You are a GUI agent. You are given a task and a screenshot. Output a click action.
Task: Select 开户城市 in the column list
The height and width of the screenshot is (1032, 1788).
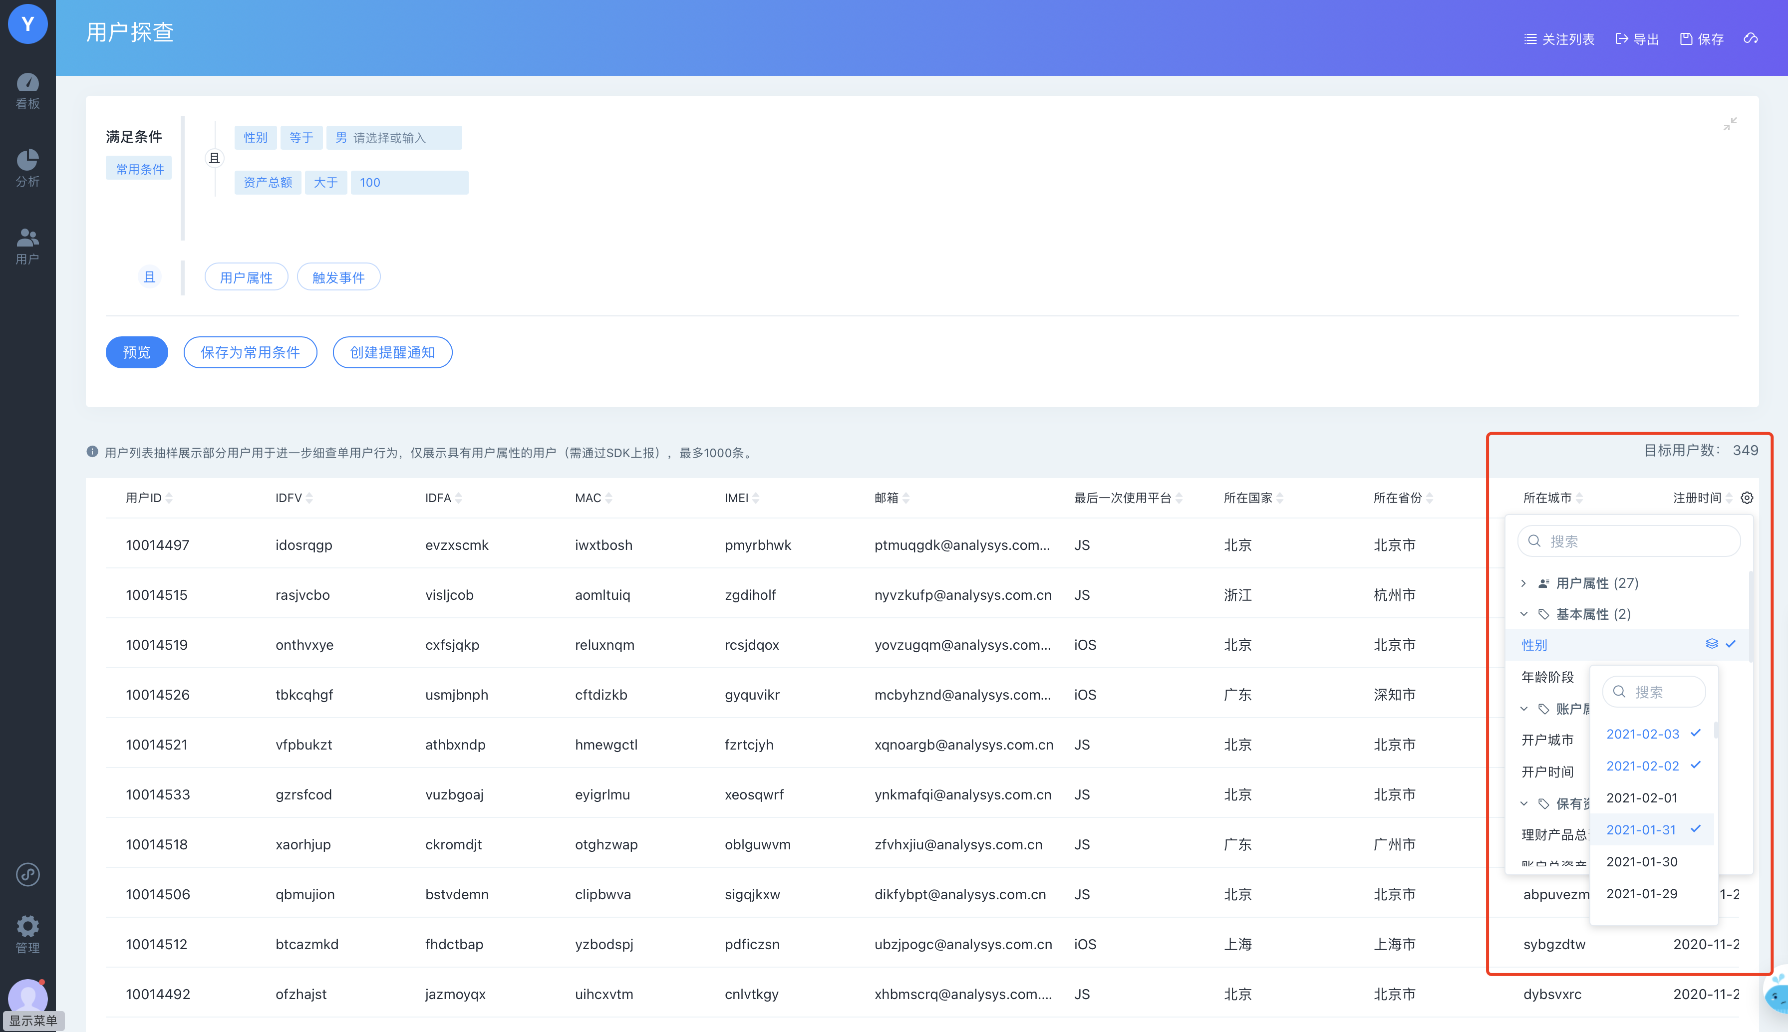pos(1548,740)
